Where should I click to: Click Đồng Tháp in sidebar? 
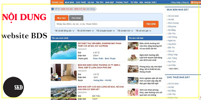[173, 55]
